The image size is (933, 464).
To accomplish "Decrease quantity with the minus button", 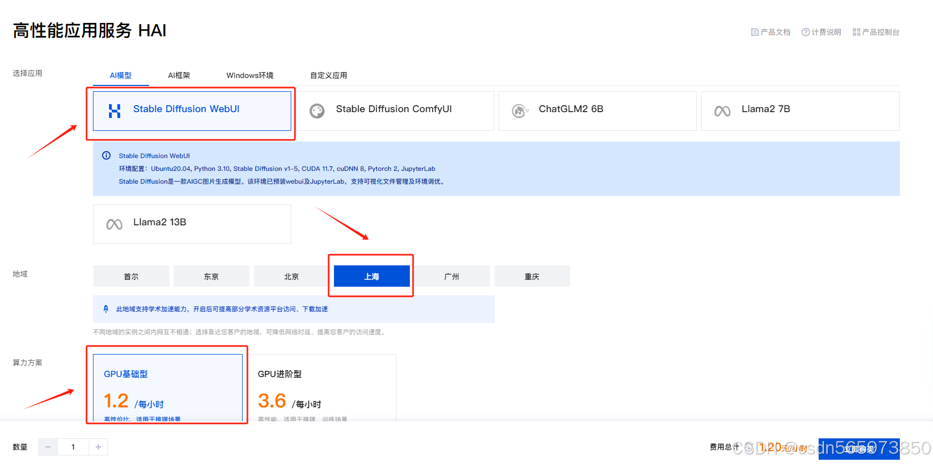I will (48, 447).
